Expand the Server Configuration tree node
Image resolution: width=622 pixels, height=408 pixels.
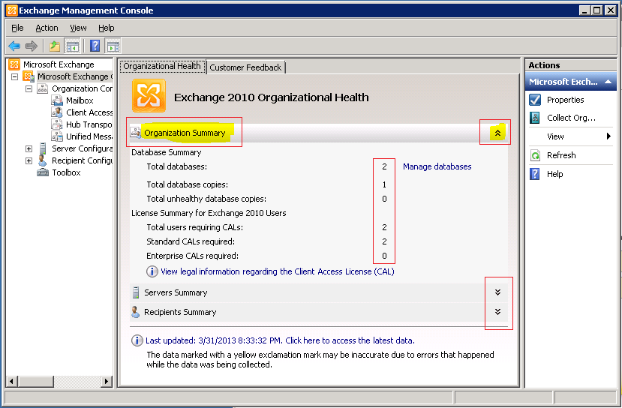tap(29, 148)
